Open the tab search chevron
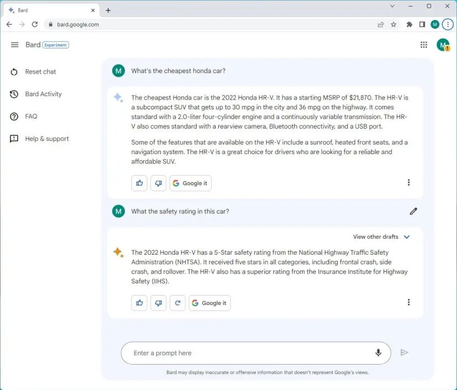The width and height of the screenshot is (457, 390). click(392, 6)
